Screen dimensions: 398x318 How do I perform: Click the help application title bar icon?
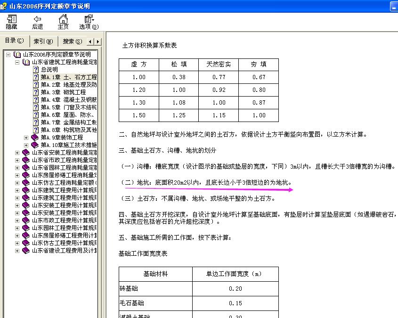[x=4, y=6]
